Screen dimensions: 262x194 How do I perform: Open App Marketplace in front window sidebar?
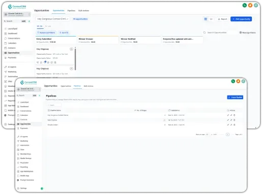pos(25,171)
